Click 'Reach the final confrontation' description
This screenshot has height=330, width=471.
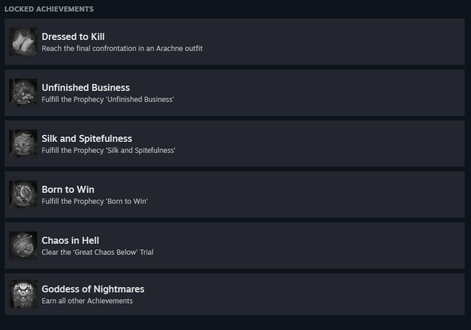tap(122, 49)
